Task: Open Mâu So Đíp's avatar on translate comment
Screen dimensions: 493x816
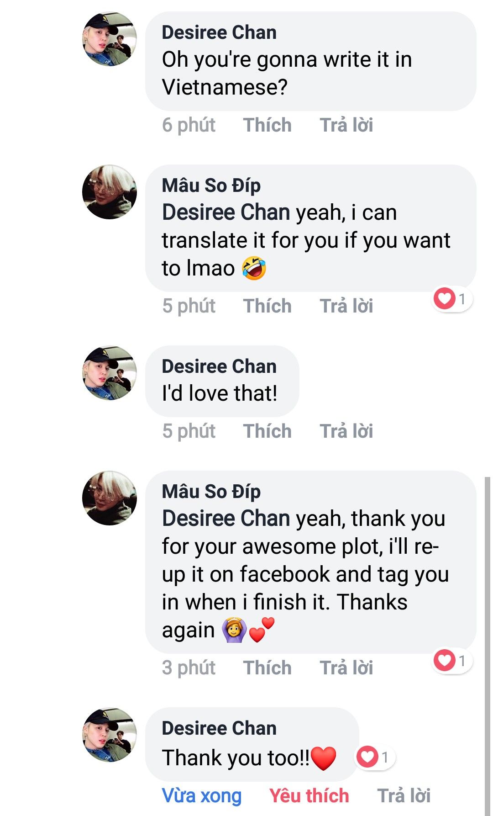Action: [110, 192]
